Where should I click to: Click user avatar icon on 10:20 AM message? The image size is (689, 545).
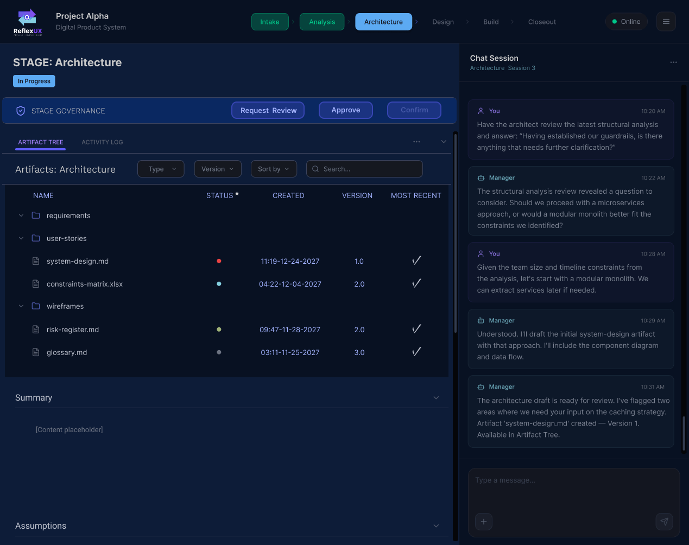point(481,111)
